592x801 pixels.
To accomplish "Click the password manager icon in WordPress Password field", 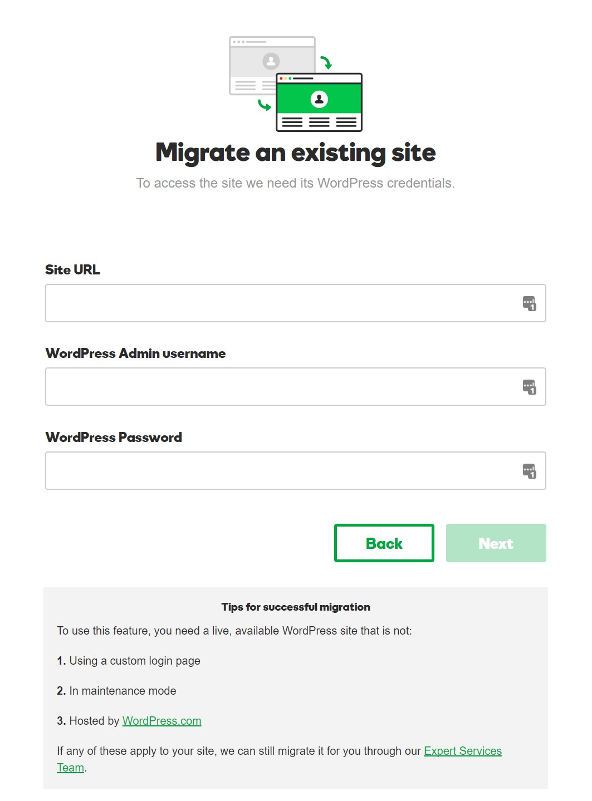I will coord(529,471).
